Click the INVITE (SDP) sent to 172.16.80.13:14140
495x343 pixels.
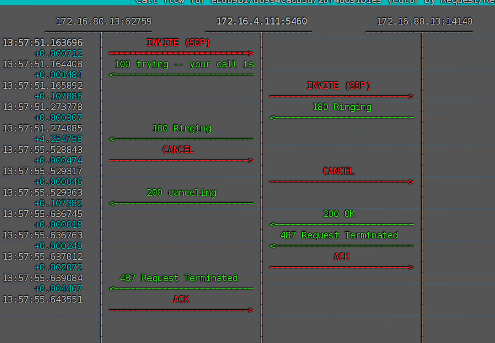pos(339,86)
